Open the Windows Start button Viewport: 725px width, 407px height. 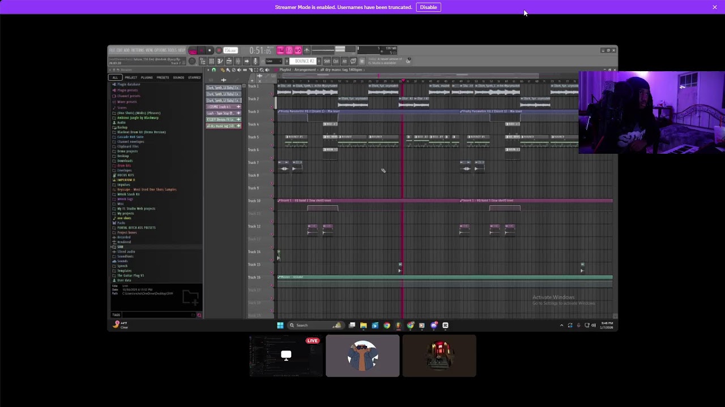[x=280, y=325]
